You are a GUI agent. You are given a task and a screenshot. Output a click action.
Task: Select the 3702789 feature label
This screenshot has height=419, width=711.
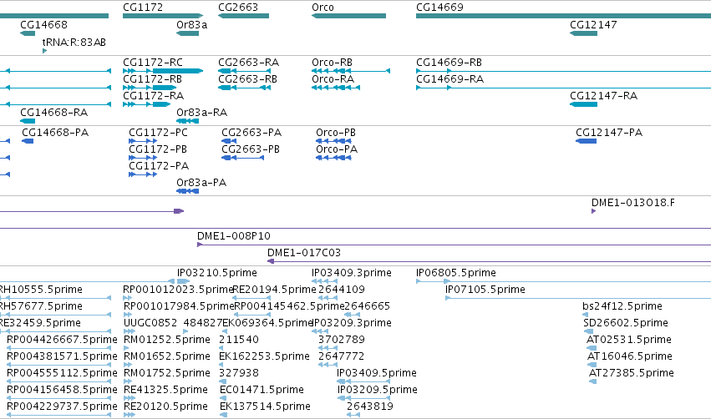(x=342, y=340)
